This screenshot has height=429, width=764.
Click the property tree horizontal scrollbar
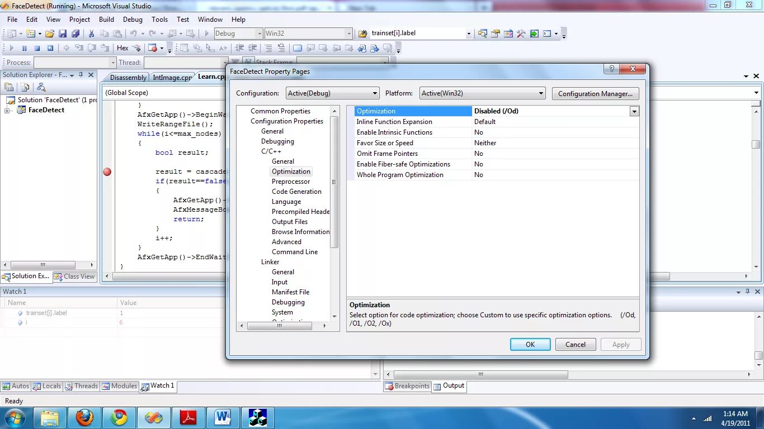280,326
